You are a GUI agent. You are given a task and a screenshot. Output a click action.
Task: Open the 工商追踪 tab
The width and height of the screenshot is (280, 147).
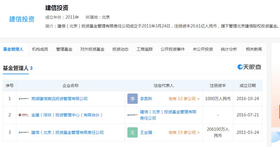pos(145,49)
